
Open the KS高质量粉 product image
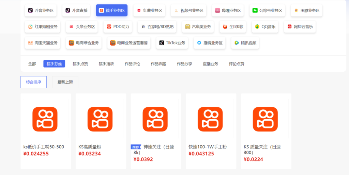(100, 119)
